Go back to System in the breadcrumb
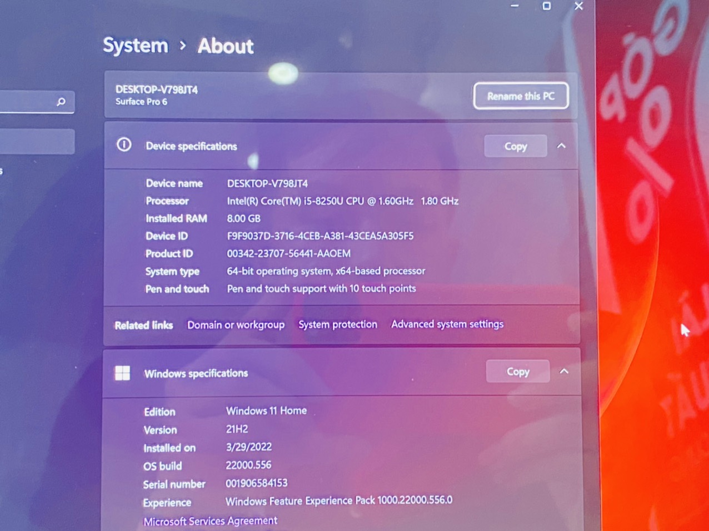This screenshot has height=531, width=709. pyautogui.click(x=135, y=46)
